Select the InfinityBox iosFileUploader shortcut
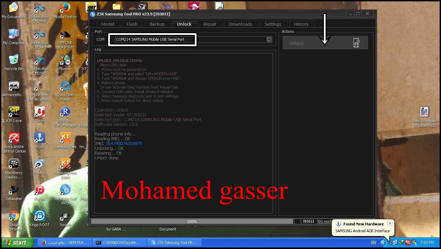The image size is (441, 249). 39,90
